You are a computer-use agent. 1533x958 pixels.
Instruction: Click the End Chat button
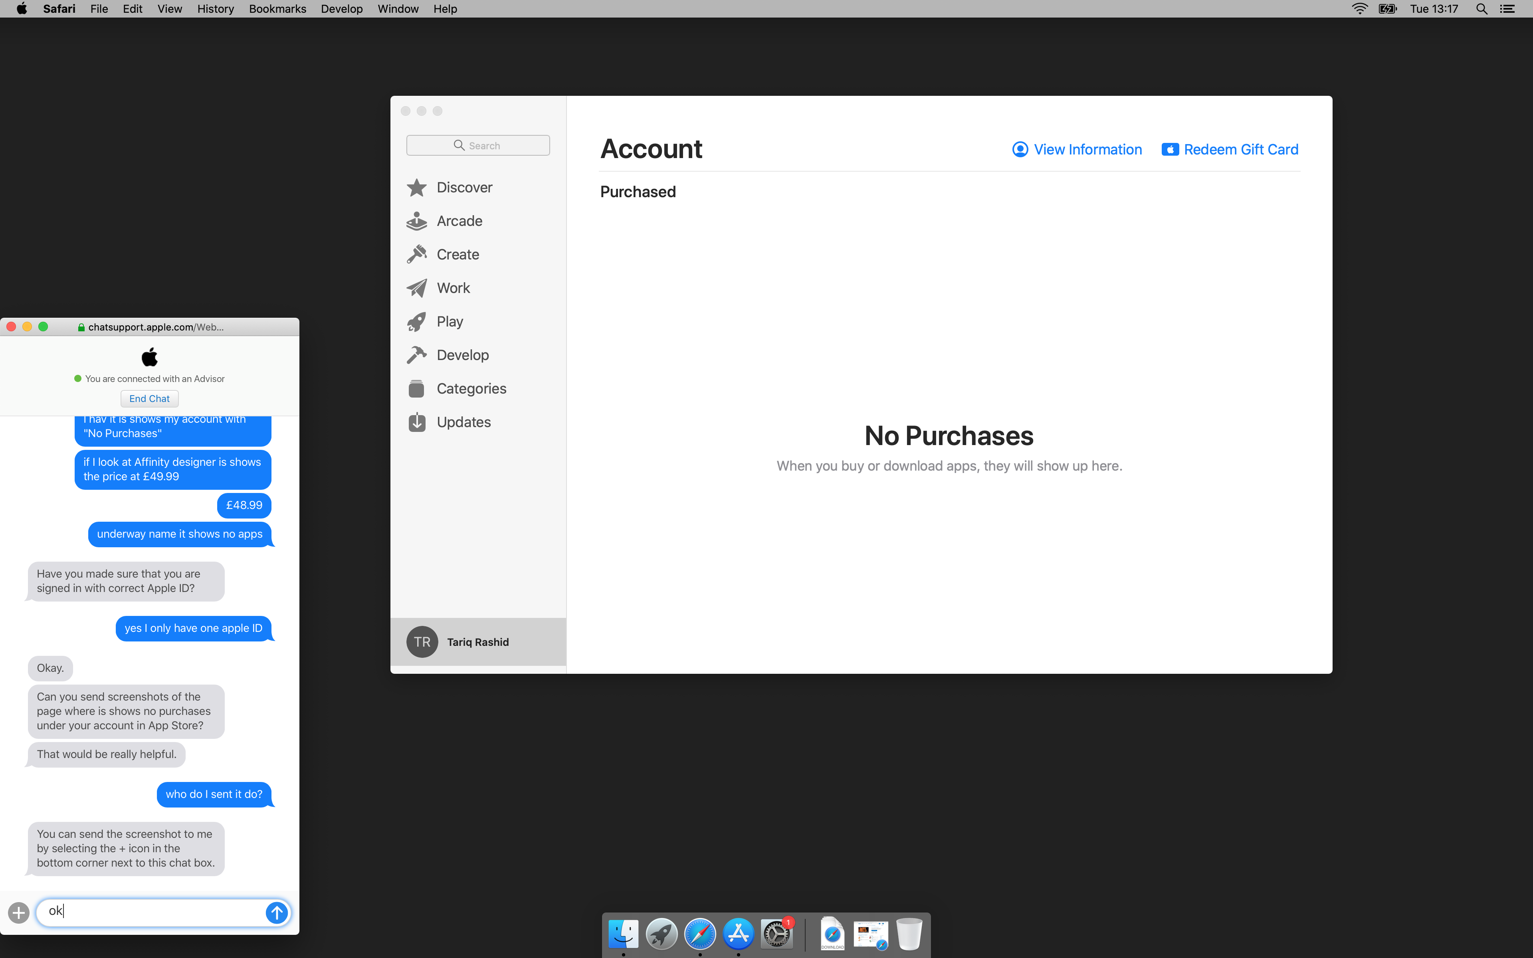point(149,398)
